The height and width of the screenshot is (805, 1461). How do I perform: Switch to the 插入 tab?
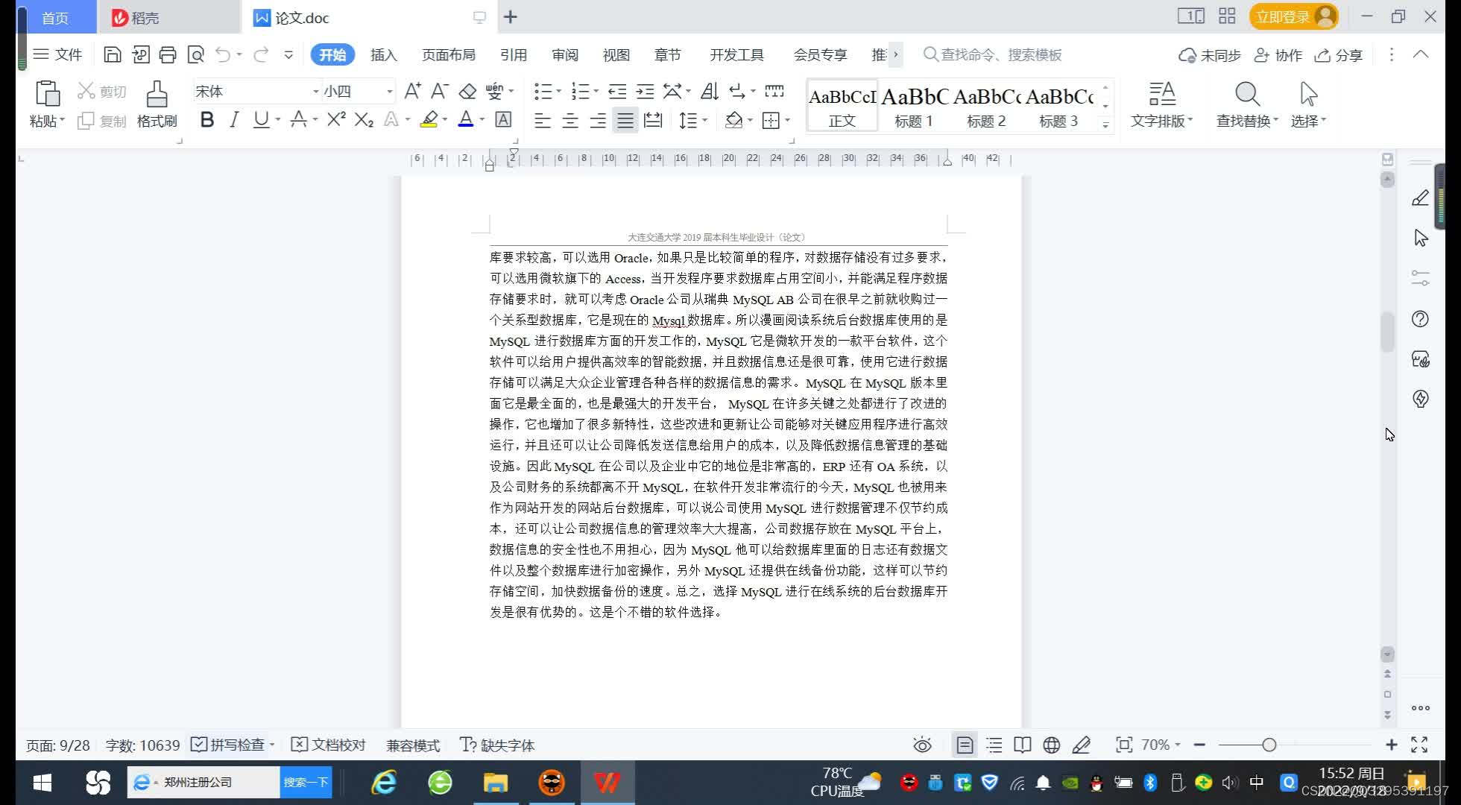(x=384, y=54)
